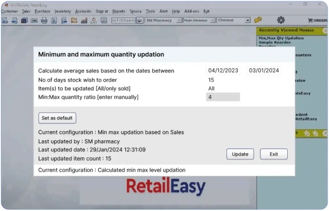Image resolution: width=329 pixels, height=211 pixels.
Task: Focus the ALT+G Search box
Action: point(124,20)
